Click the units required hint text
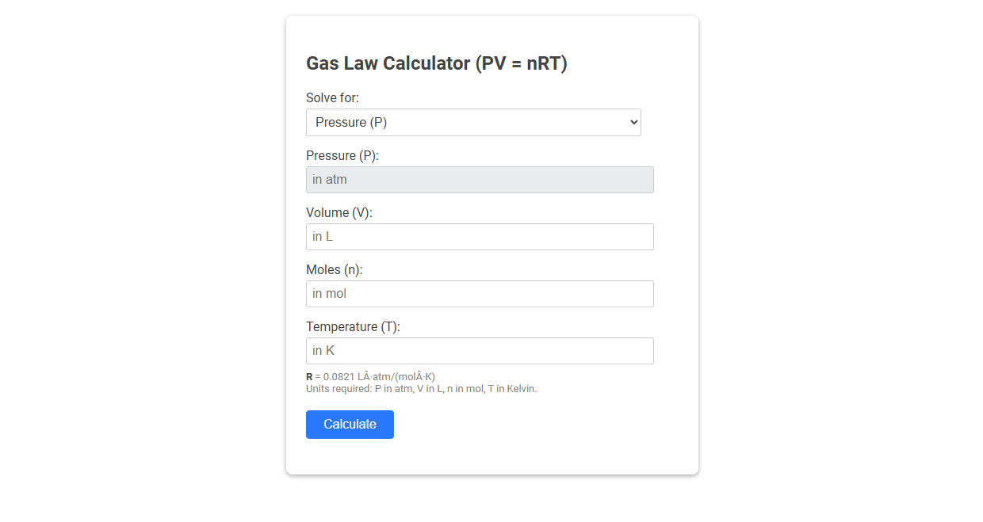The image size is (983, 522). click(x=421, y=388)
